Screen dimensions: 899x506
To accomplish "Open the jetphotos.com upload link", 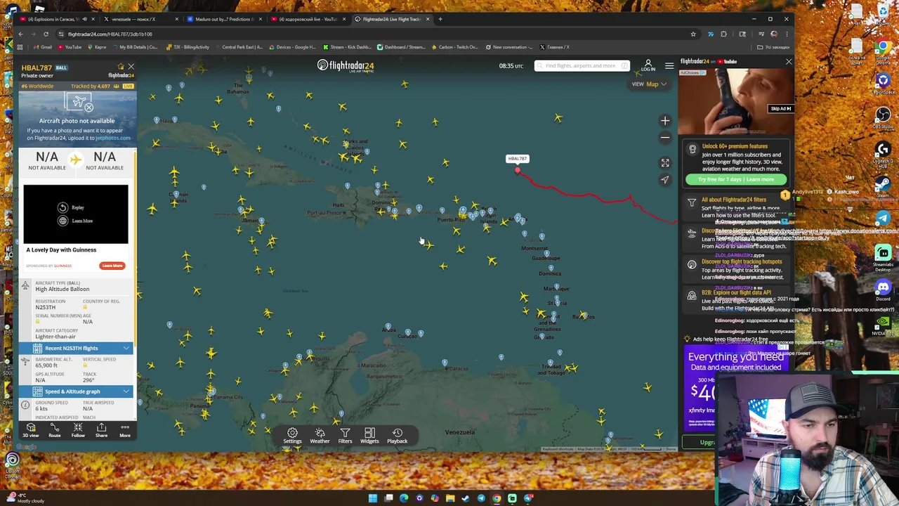I will pyautogui.click(x=112, y=138).
